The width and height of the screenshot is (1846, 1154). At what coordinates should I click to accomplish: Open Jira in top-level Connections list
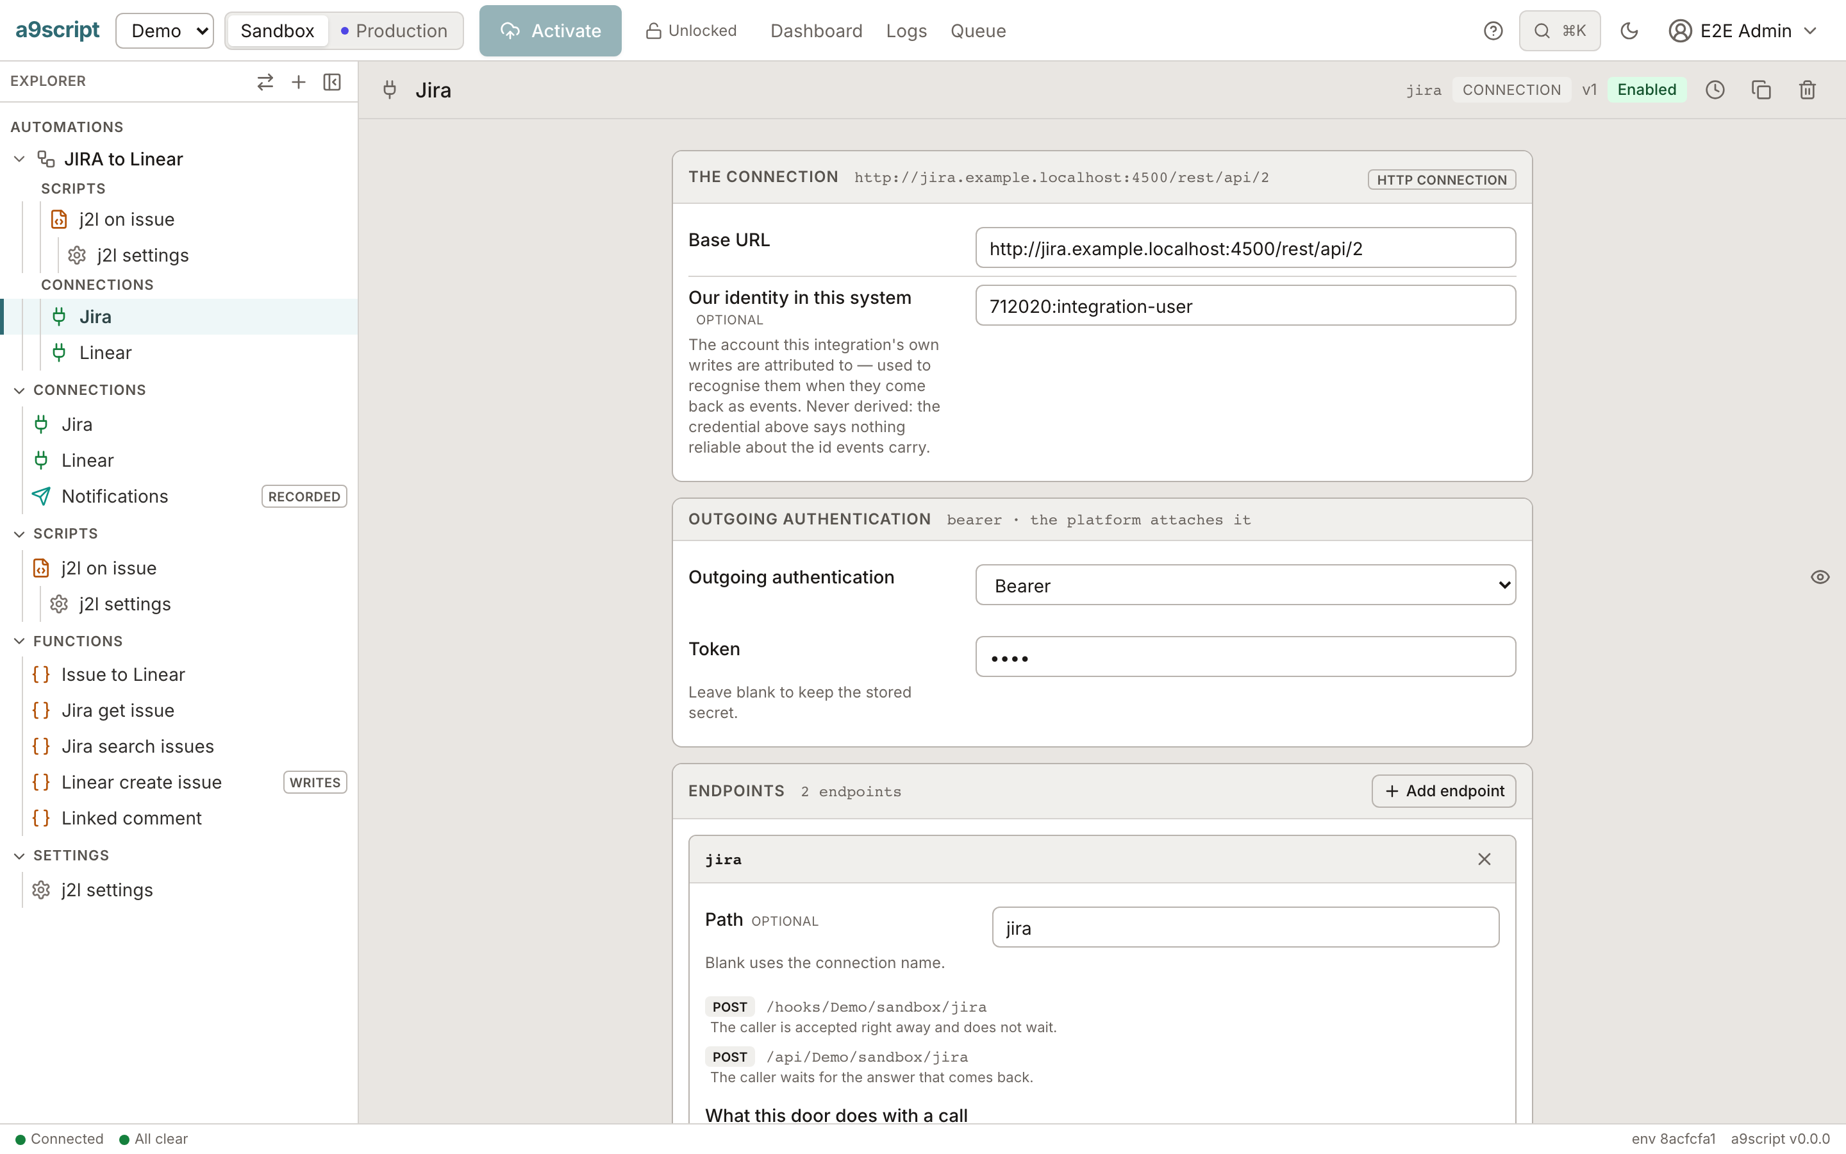[x=76, y=424]
